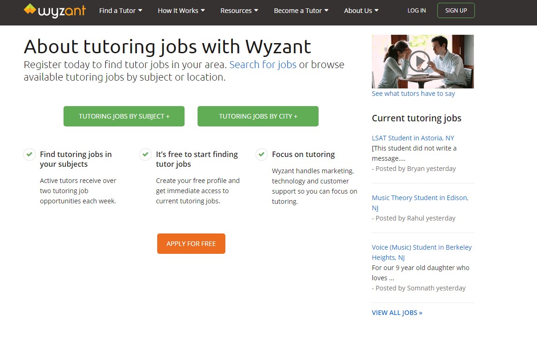Open the Resources dropdown
The width and height of the screenshot is (537, 340).
(239, 11)
